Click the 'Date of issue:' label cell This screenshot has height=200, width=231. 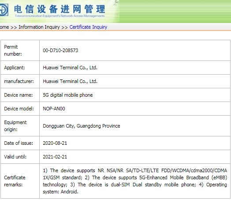click(20, 143)
